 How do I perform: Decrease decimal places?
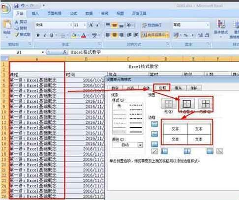[207, 35]
